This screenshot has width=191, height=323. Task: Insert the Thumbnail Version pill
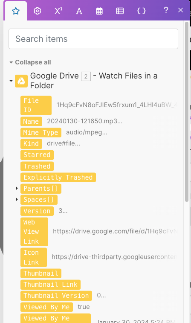click(x=56, y=296)
